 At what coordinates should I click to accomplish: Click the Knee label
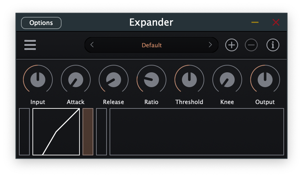(227, 102)
